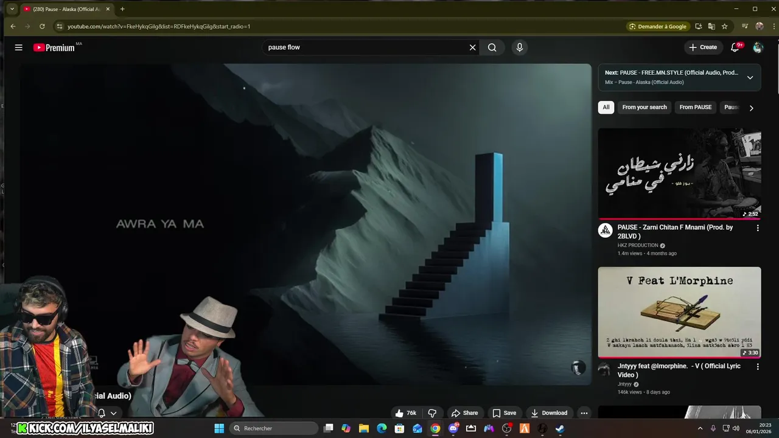The height and width of the screenshot is (438, 779).
Task: Open HKZ PRODUCTION channel name
Action: pyautogui.click(x=638, y=245)
